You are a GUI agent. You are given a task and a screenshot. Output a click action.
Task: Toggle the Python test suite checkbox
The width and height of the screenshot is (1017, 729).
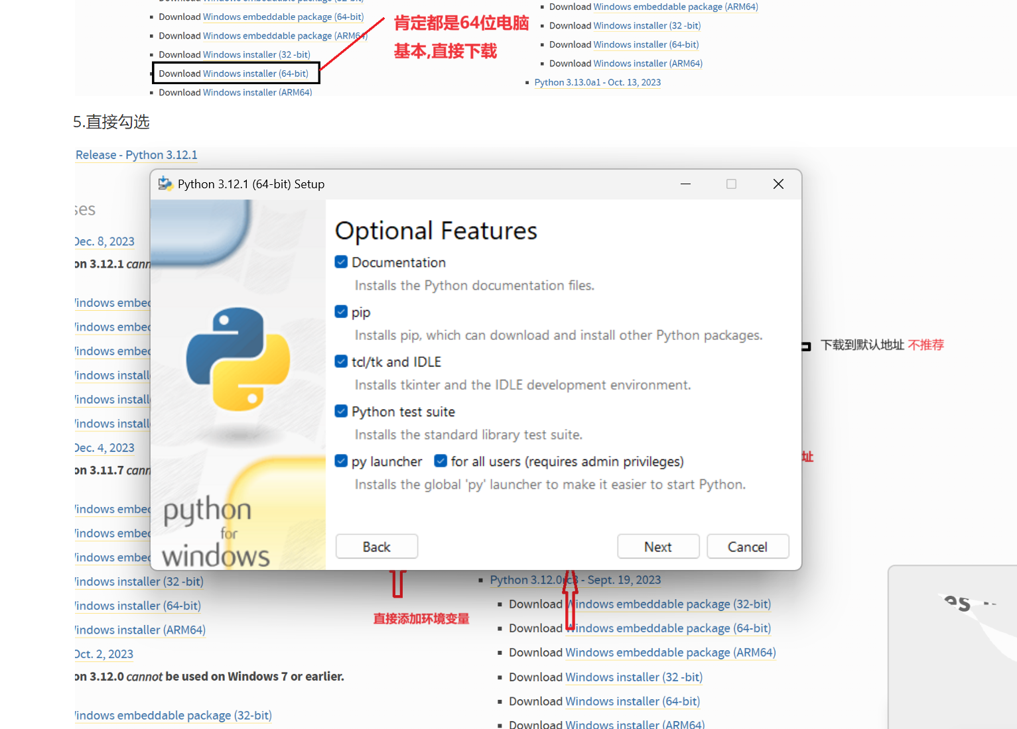coord(341,412)
